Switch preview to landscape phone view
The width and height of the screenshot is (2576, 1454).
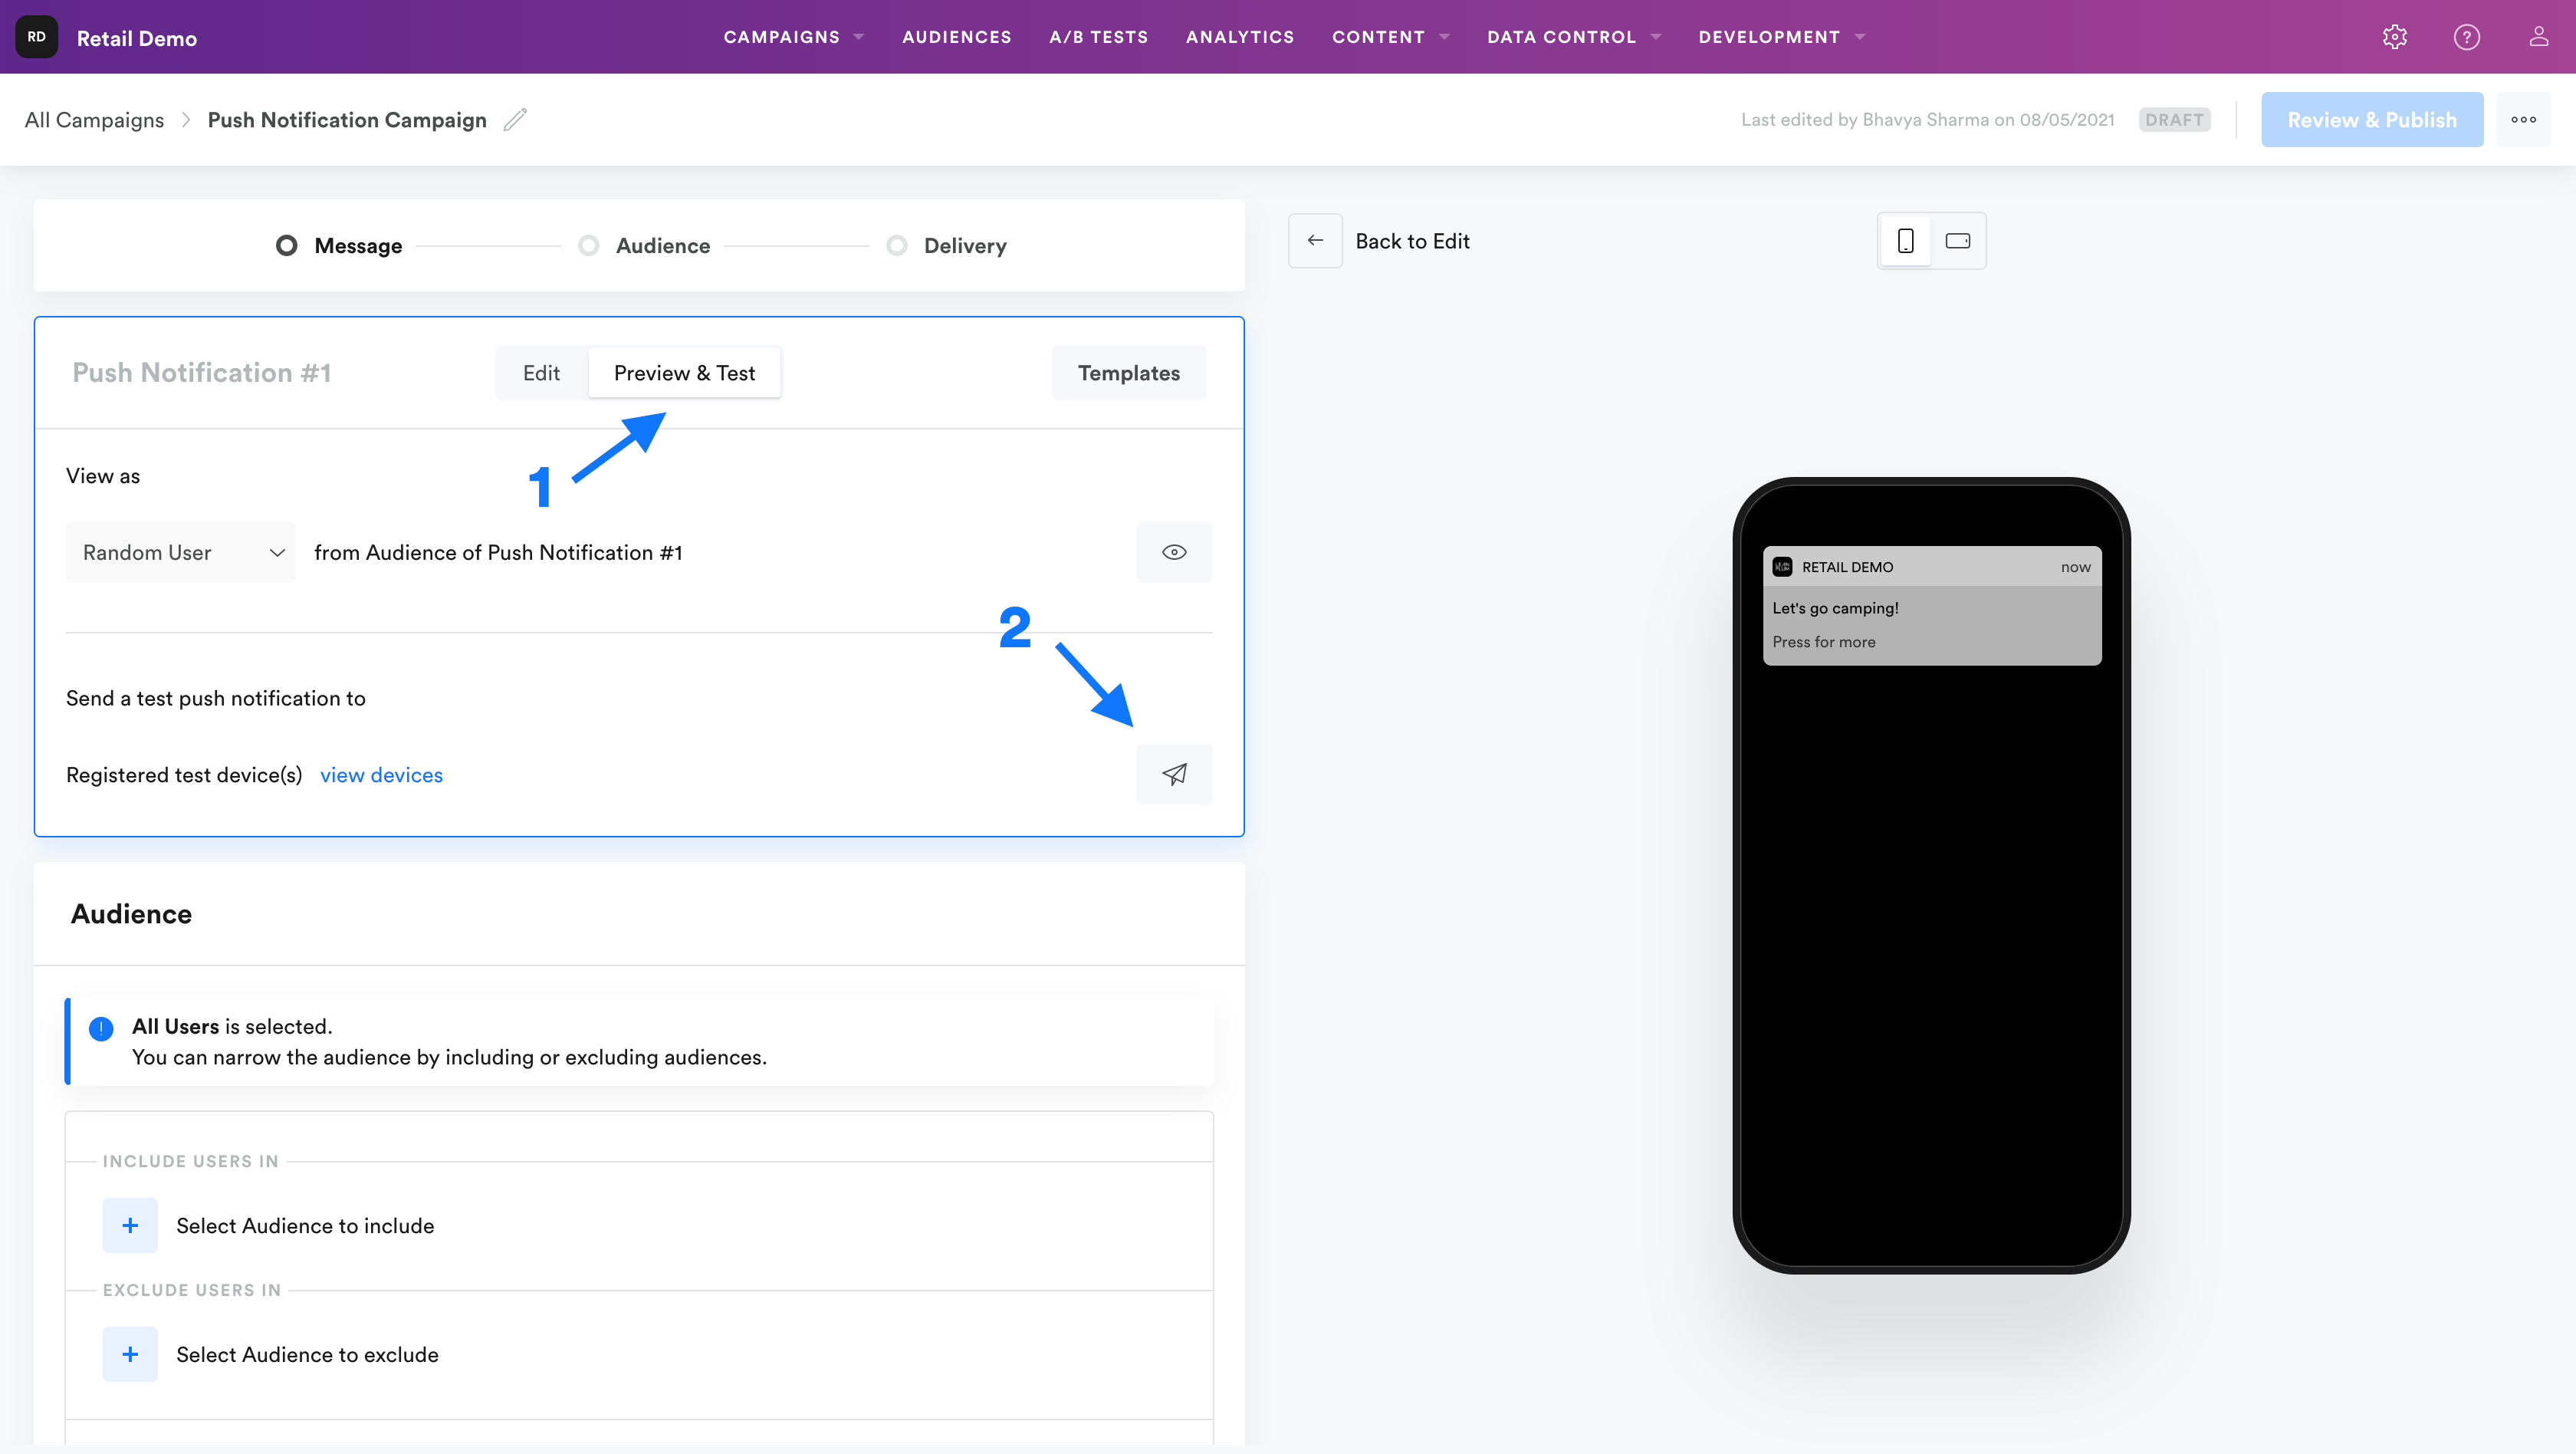tap(1958, 241)
